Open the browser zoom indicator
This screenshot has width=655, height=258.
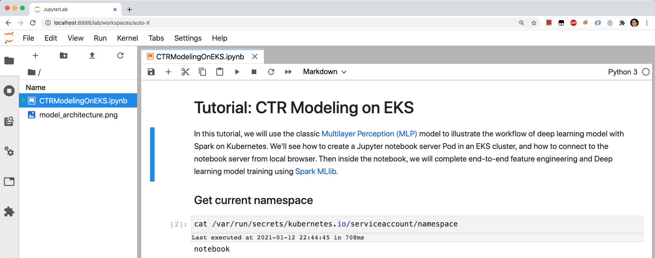(522, 23)
